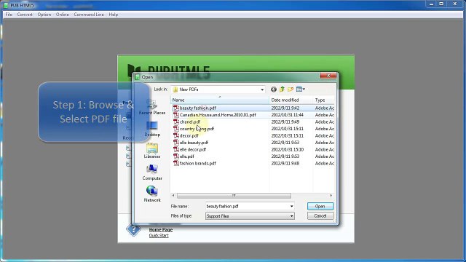Screen dimensions: 466x262
Task: Click scroll left arrow of file list
Action: click(x=173, y=196)
